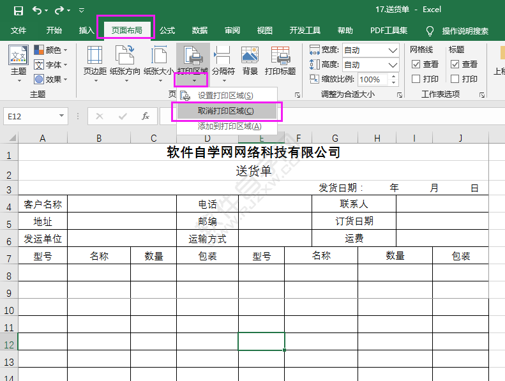Viewport: 505px width, 381px height.
Task: Select Clear Print Area (取消打印区域) menu item
Action: [227, 111]
